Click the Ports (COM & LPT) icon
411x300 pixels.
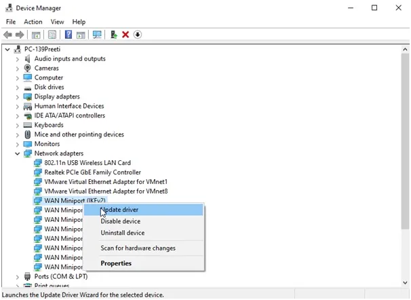28,276
